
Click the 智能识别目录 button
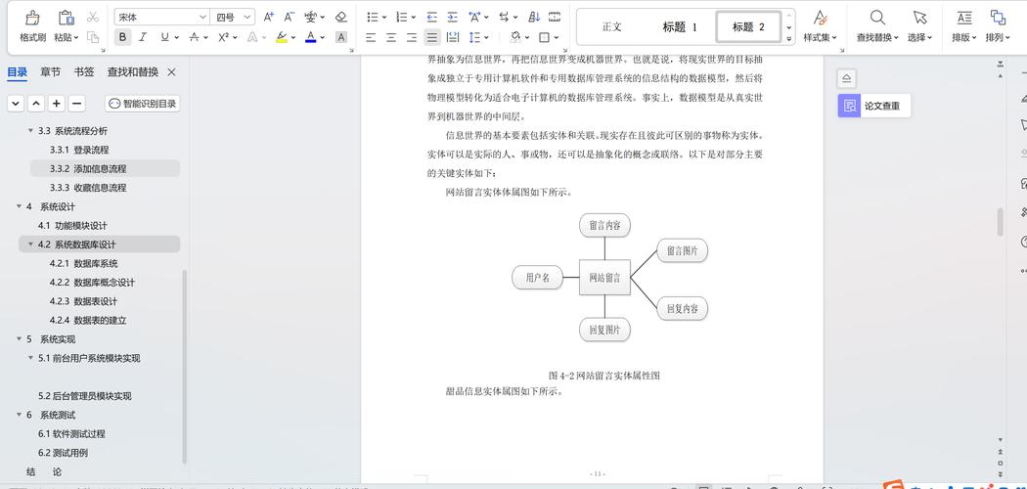[x=143, y=104]
